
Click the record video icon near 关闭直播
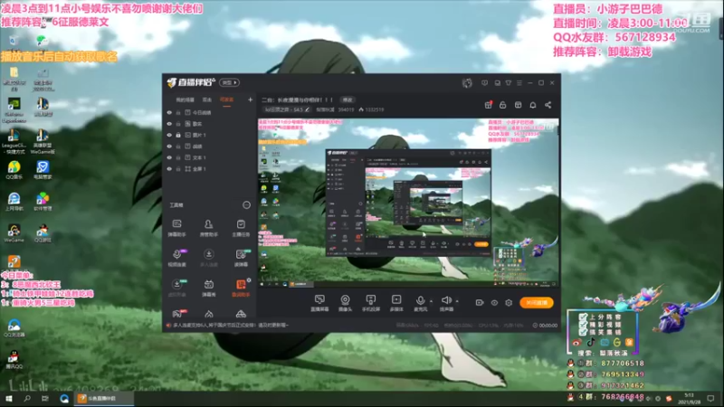pyautogui.click(x=480, y=303)
